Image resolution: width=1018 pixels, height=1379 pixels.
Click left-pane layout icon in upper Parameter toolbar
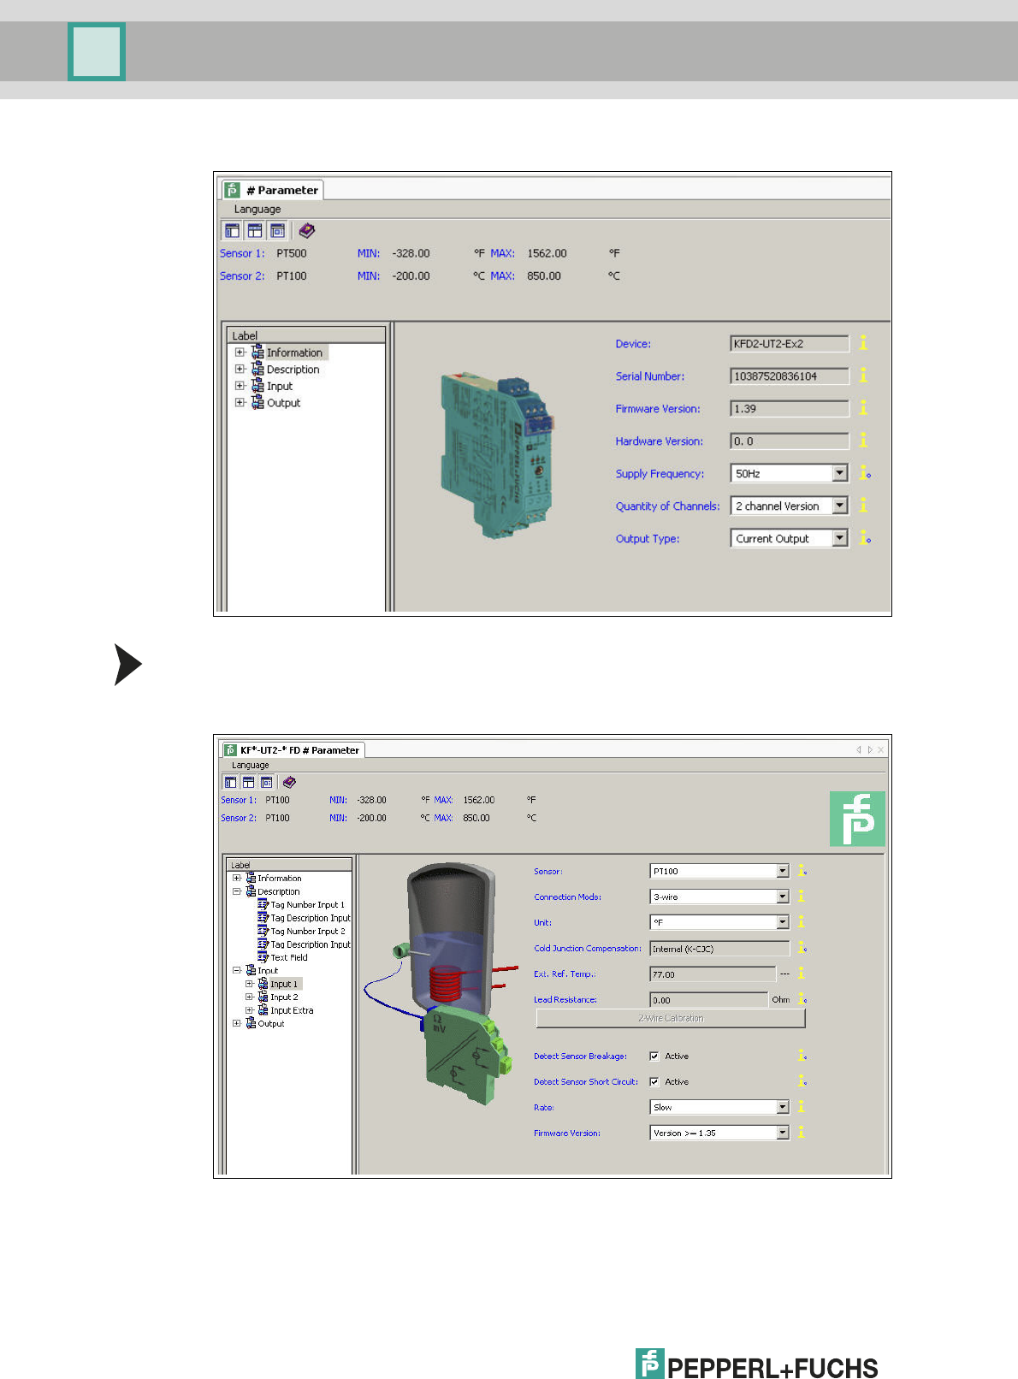coord(232,230)
